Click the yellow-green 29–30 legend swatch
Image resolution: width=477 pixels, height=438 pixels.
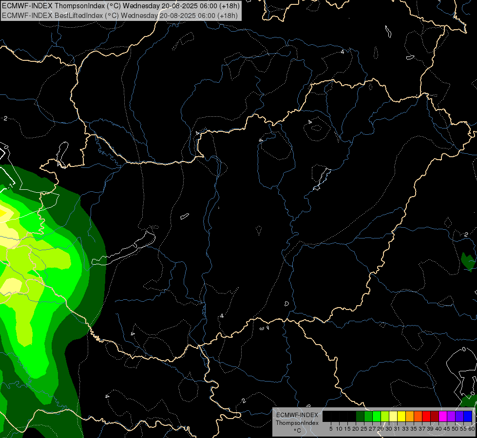click(x=385, y=416)
